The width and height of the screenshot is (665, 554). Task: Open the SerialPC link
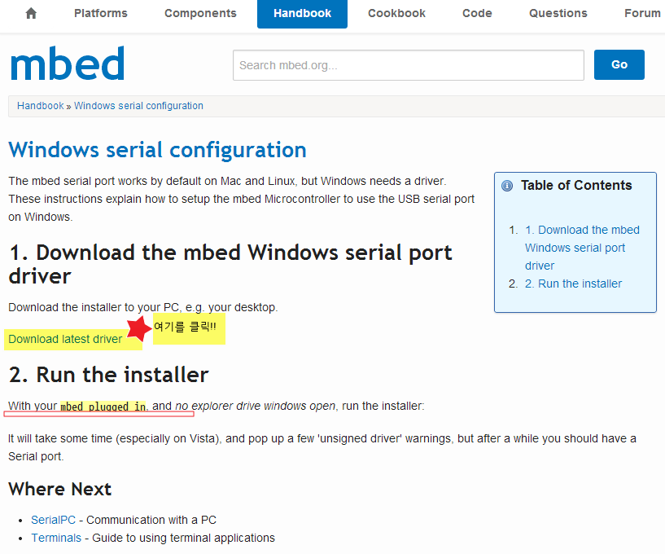point(54,520)
